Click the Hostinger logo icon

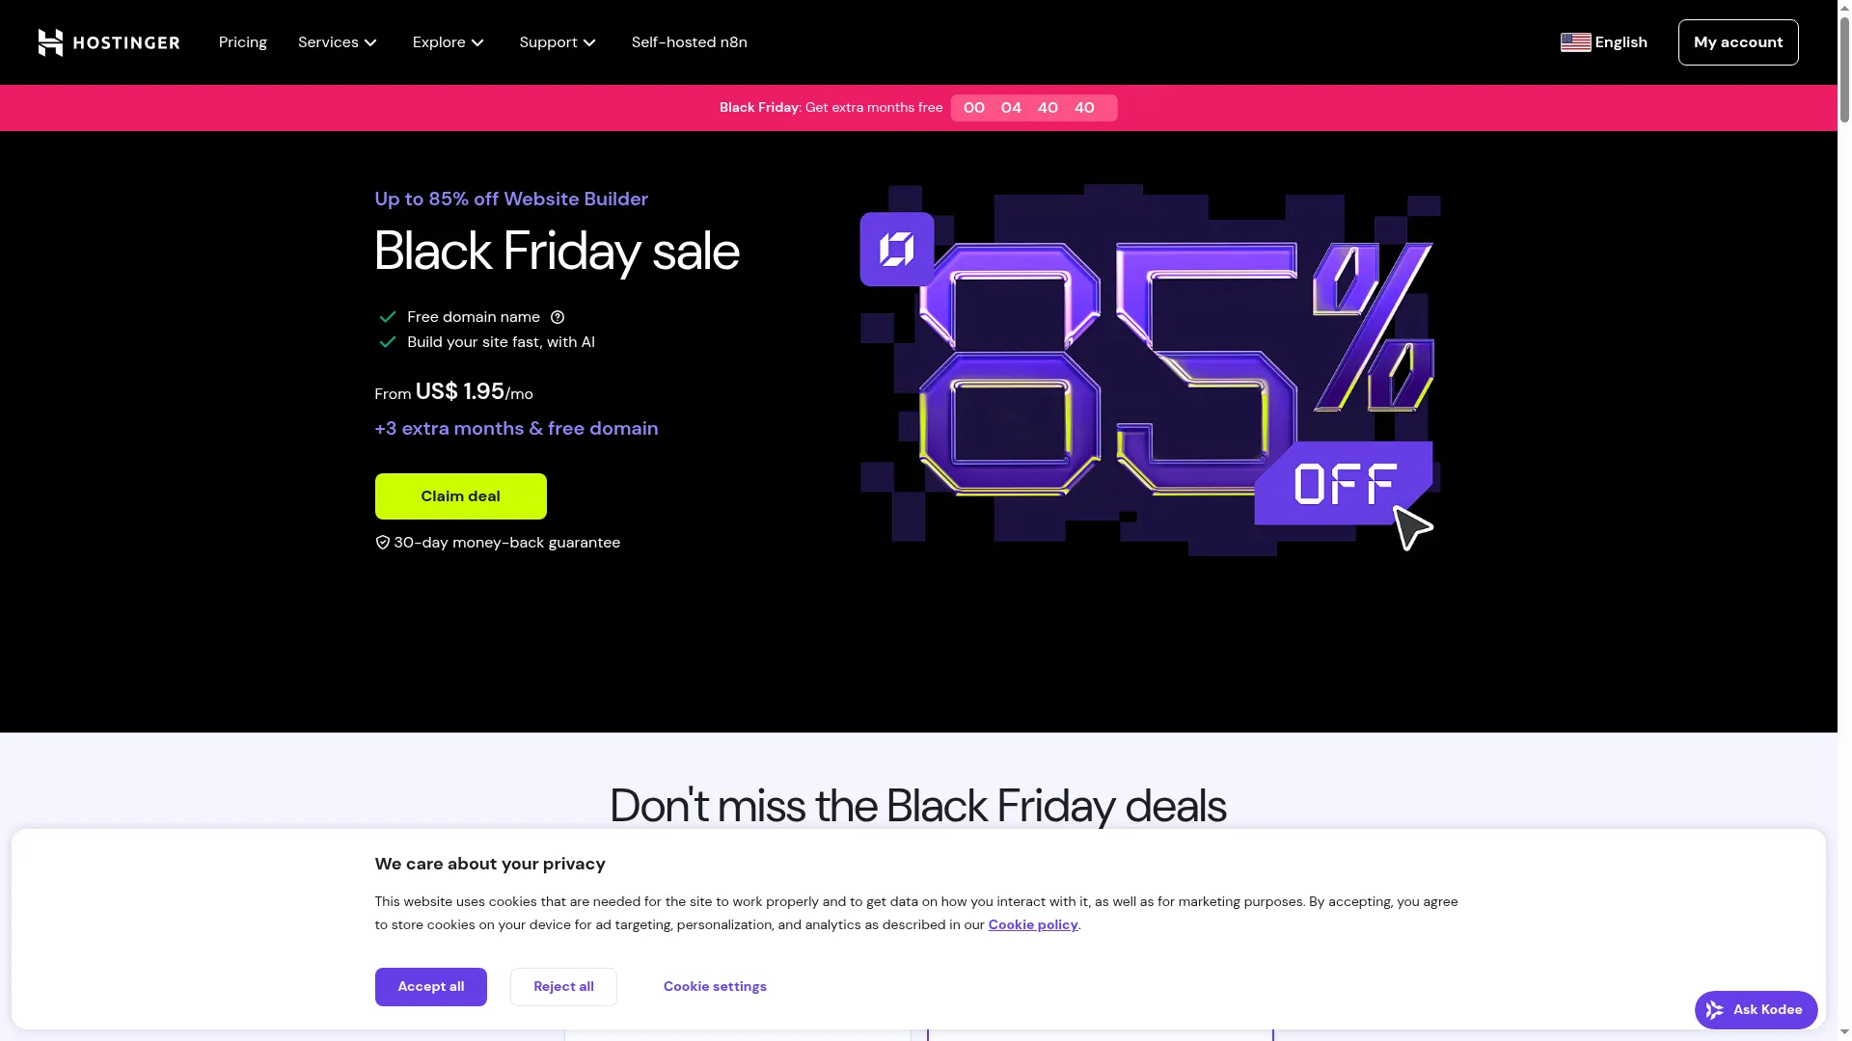point(51,42)
